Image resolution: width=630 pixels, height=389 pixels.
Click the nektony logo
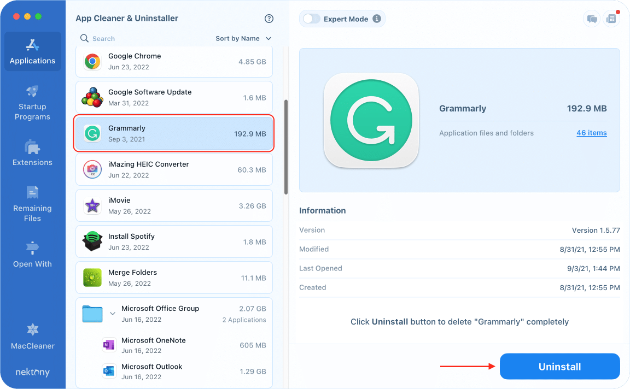[x=32, y=372]
